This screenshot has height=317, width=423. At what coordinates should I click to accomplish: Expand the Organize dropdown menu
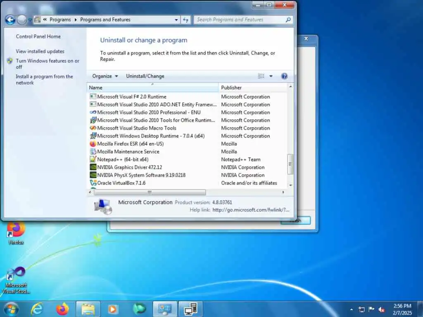click(105, 76)
